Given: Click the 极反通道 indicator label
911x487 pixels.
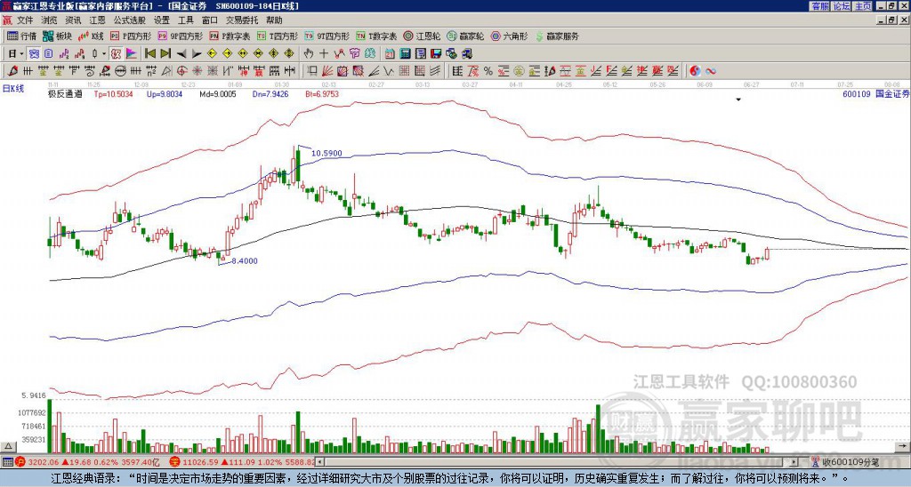Looking at the screenshot, I should tap(65, 93).
